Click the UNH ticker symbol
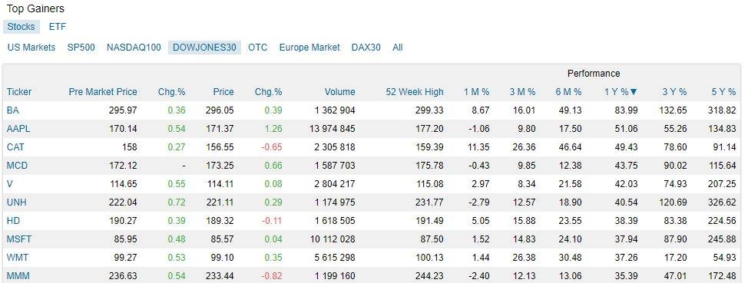Screen dimensions: 748x283 coord(17,202)
